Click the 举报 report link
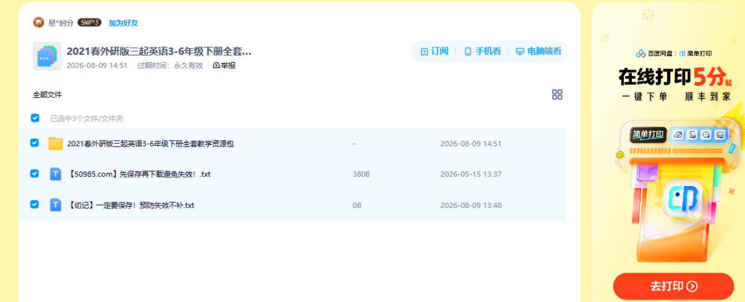The image size is (745, 302). (224, 65)
